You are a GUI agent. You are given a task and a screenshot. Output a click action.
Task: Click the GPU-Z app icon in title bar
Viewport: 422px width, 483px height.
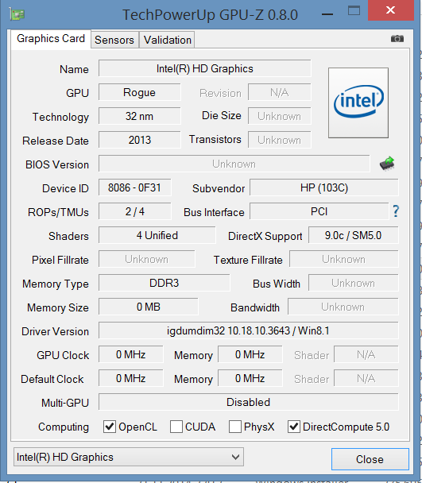click(x=17, y=14)
